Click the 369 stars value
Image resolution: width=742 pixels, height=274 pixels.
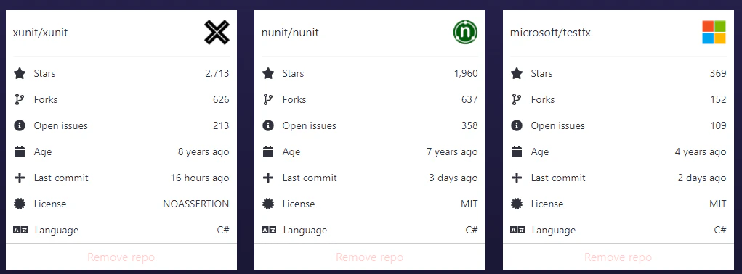718,73
